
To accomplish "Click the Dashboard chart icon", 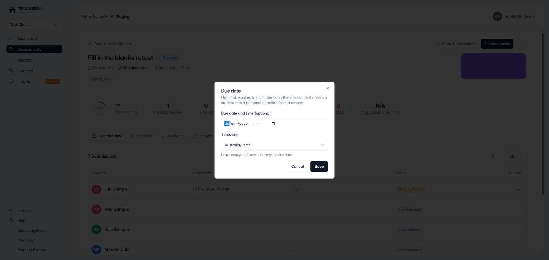I will tap(11, 39).
